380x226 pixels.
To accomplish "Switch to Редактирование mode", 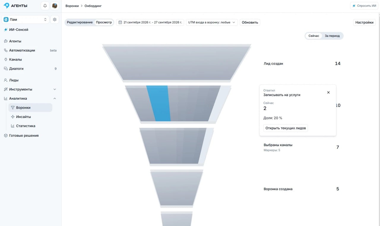I will pos(80,23).
